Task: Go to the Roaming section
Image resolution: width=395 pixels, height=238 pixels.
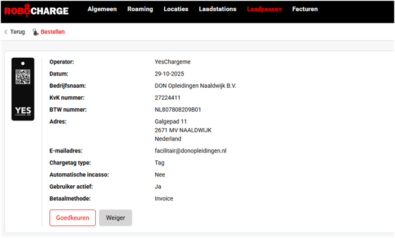Action: tap(140, 9)
